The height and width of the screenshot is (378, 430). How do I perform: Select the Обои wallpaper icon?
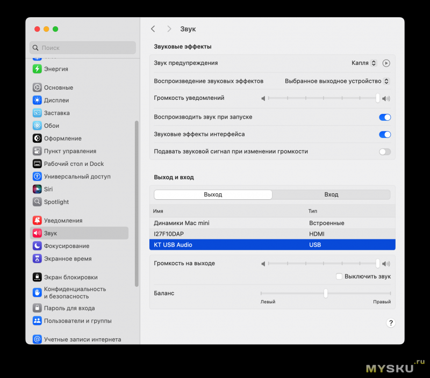[37, 126]
